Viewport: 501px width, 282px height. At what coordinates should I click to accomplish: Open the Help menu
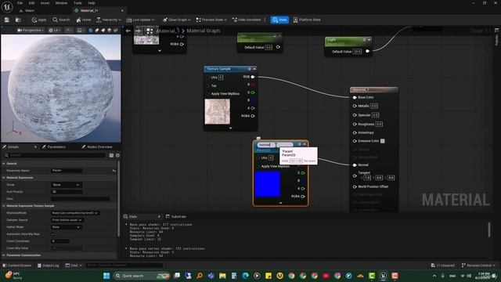[x=92, y=3]
